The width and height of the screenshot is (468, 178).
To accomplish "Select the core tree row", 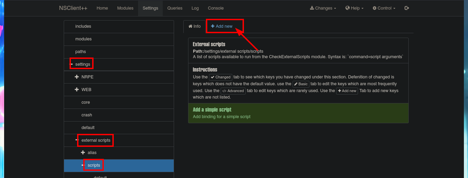I will pyautogui.click(x=119, y=102).
